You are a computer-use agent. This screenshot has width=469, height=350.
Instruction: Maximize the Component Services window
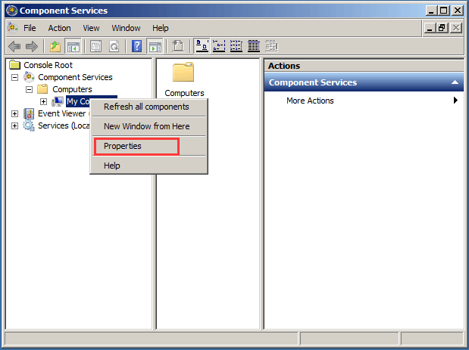(443, 11)
